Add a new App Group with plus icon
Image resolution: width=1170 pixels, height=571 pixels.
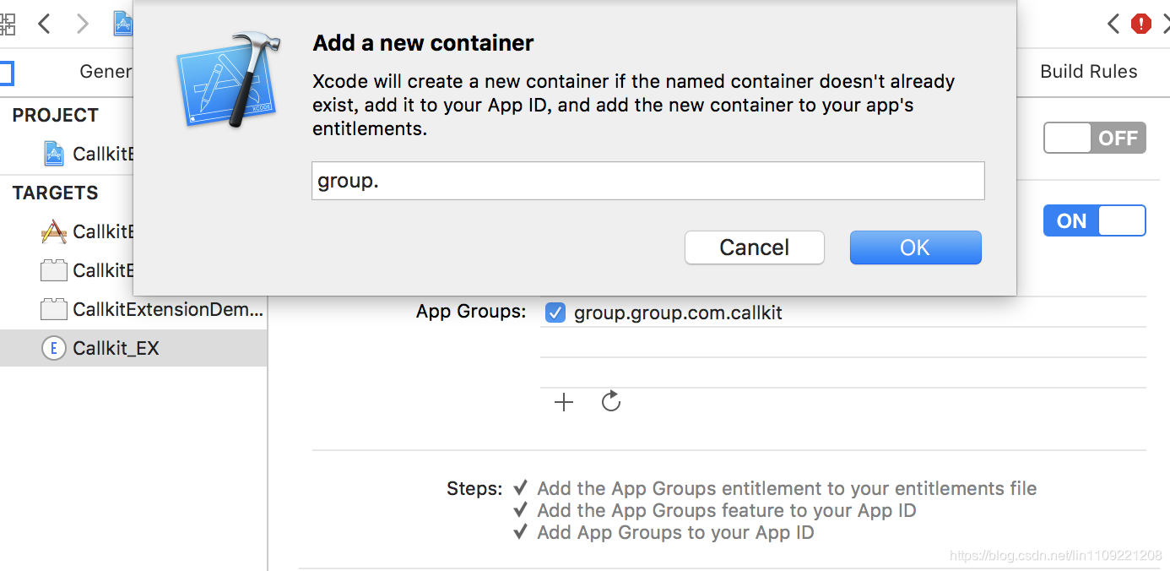point(564,402)
